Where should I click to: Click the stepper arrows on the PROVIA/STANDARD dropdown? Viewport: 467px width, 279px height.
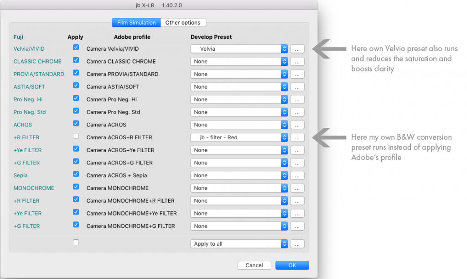click(284, 74)
